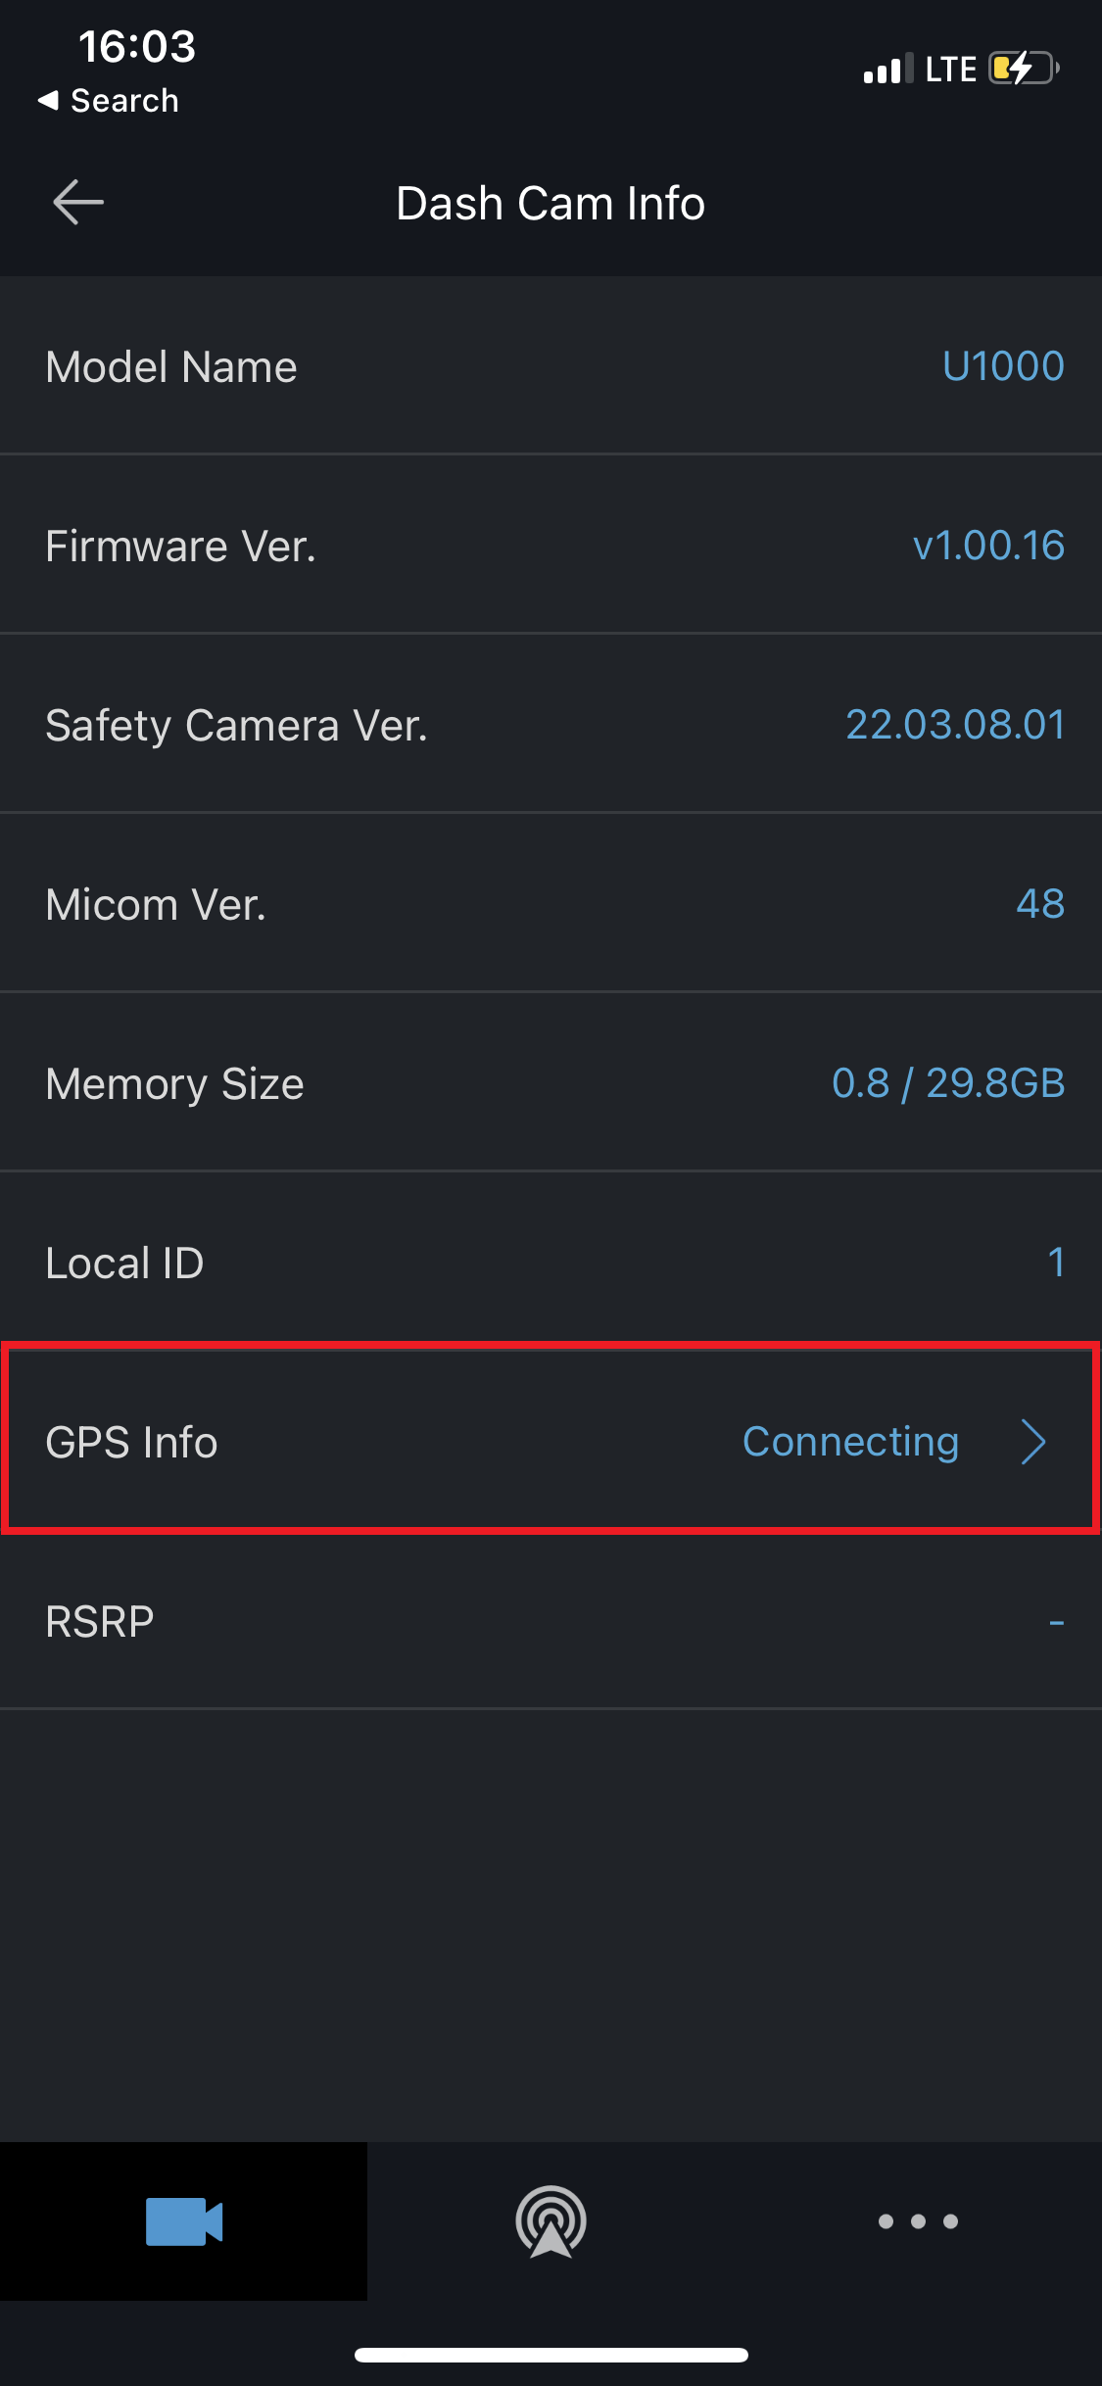Tap the right-facing arrow next to Connecting

[x=1033, y=1441]
